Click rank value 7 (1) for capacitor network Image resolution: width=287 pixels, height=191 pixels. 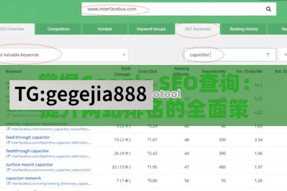click(x=123, y=180)
